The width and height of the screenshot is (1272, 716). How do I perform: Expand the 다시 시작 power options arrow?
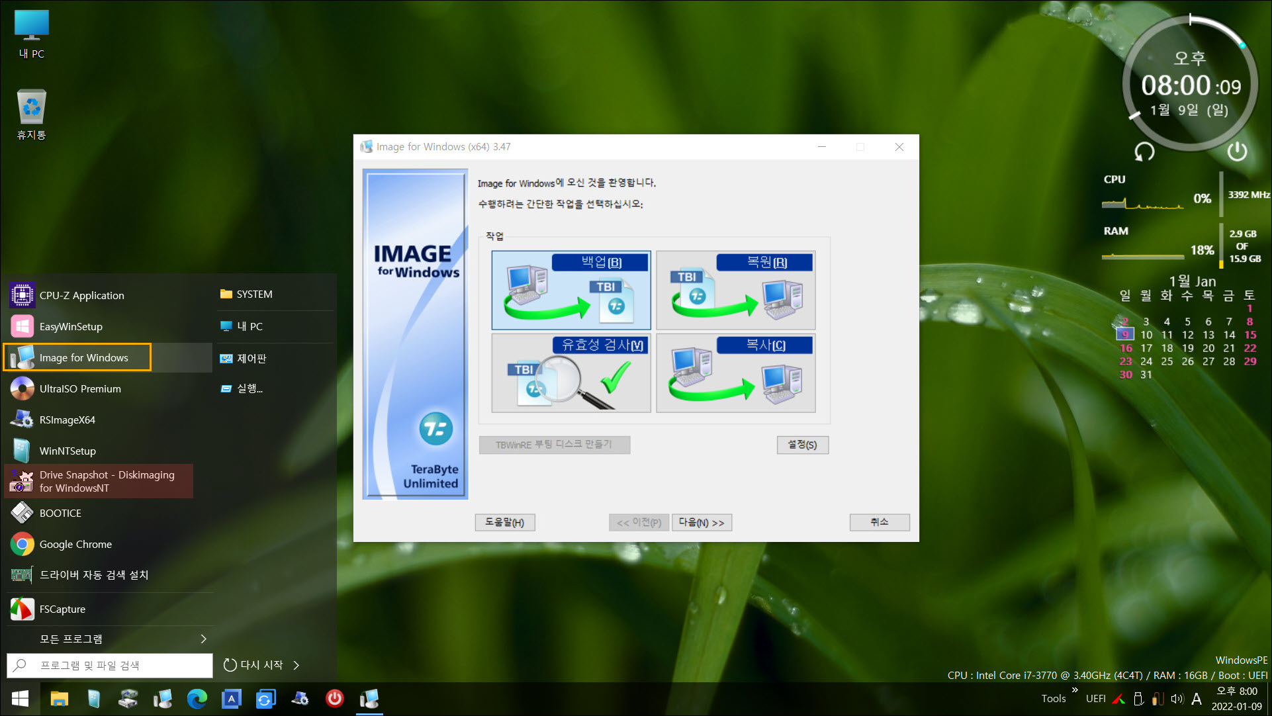click(296, 665)
